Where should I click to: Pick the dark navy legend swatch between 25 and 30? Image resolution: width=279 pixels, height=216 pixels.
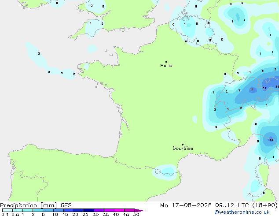tap(89, 210)
